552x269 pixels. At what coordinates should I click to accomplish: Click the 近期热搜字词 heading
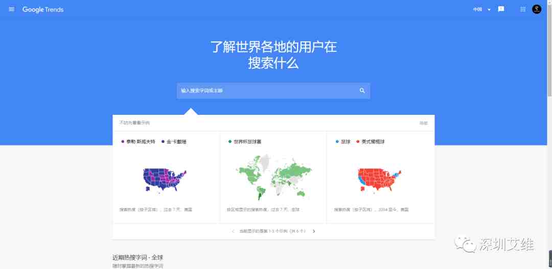click(137, 257)
